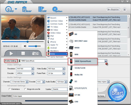The width and height of the screenshot is (131, 105).
Task: Select the E90 device icon
Action: click(71, 102)
